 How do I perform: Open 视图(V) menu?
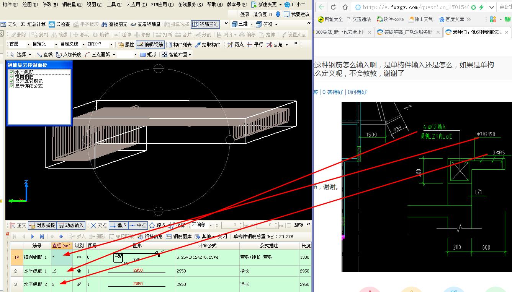pyautogui.click(x=95, y=5)
